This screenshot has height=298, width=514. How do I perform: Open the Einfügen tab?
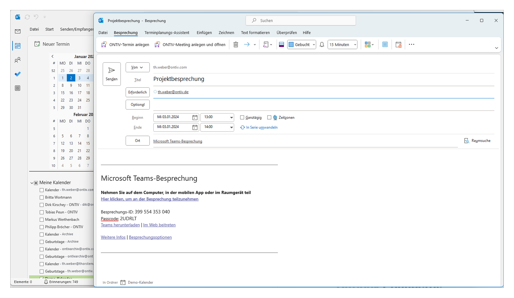click(x=204, y=33)
